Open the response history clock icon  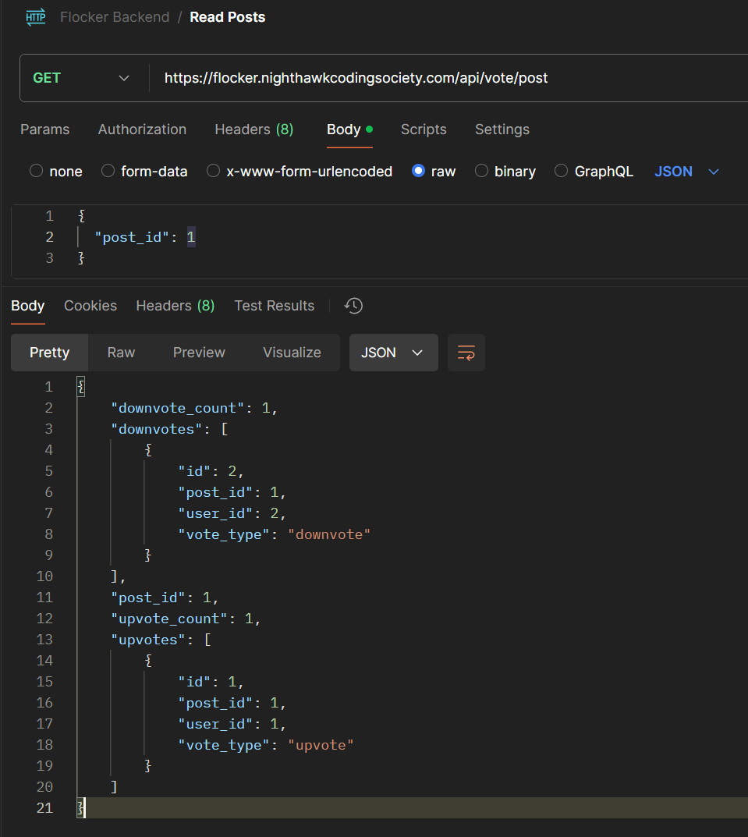(354, 306)
